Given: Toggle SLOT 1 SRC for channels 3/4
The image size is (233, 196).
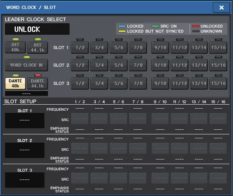Looking at the screenshot, I should [x=99, y=119].
